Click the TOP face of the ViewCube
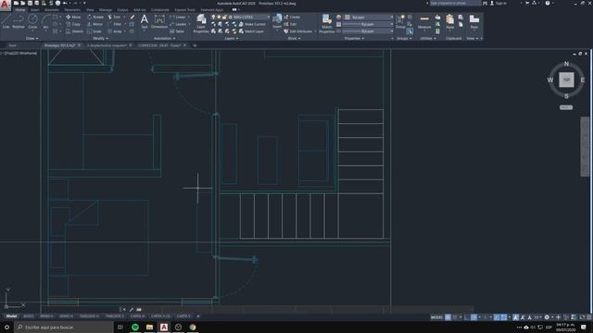Image resolution: width=593 pixels, height=333 pixels. [566, 80]
